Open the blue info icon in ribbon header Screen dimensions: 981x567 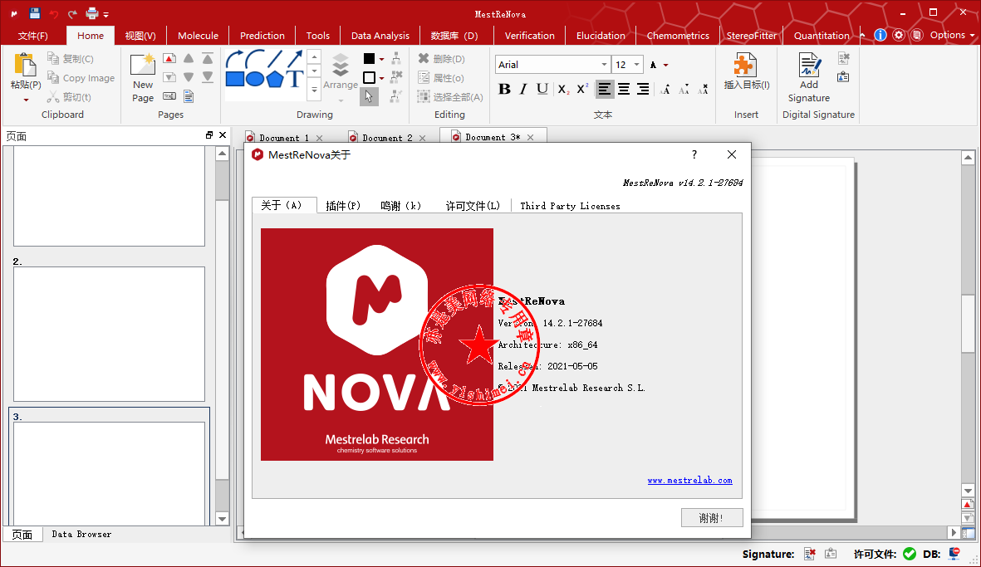[880, 35]
